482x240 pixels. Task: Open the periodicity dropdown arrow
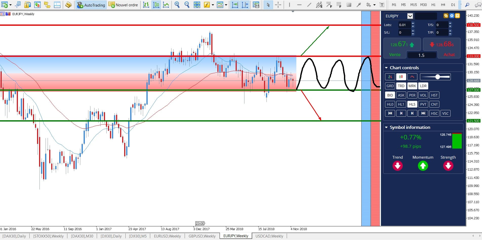[226, 5]
